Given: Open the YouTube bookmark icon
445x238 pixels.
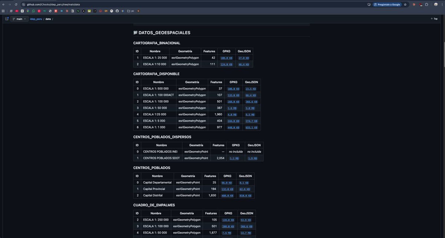Looking at the screenshot, I should point(17,11).
